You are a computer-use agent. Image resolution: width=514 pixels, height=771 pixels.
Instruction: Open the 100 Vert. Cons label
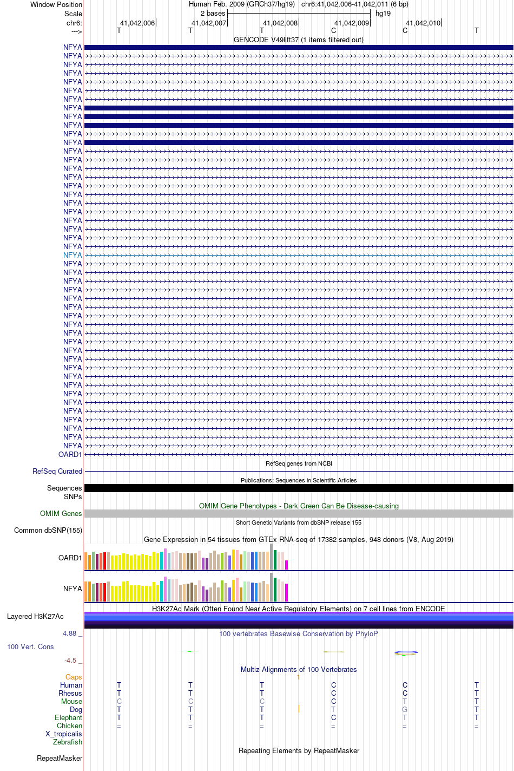pos(30,646)
